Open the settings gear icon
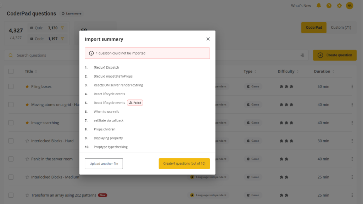 point(339,6)
